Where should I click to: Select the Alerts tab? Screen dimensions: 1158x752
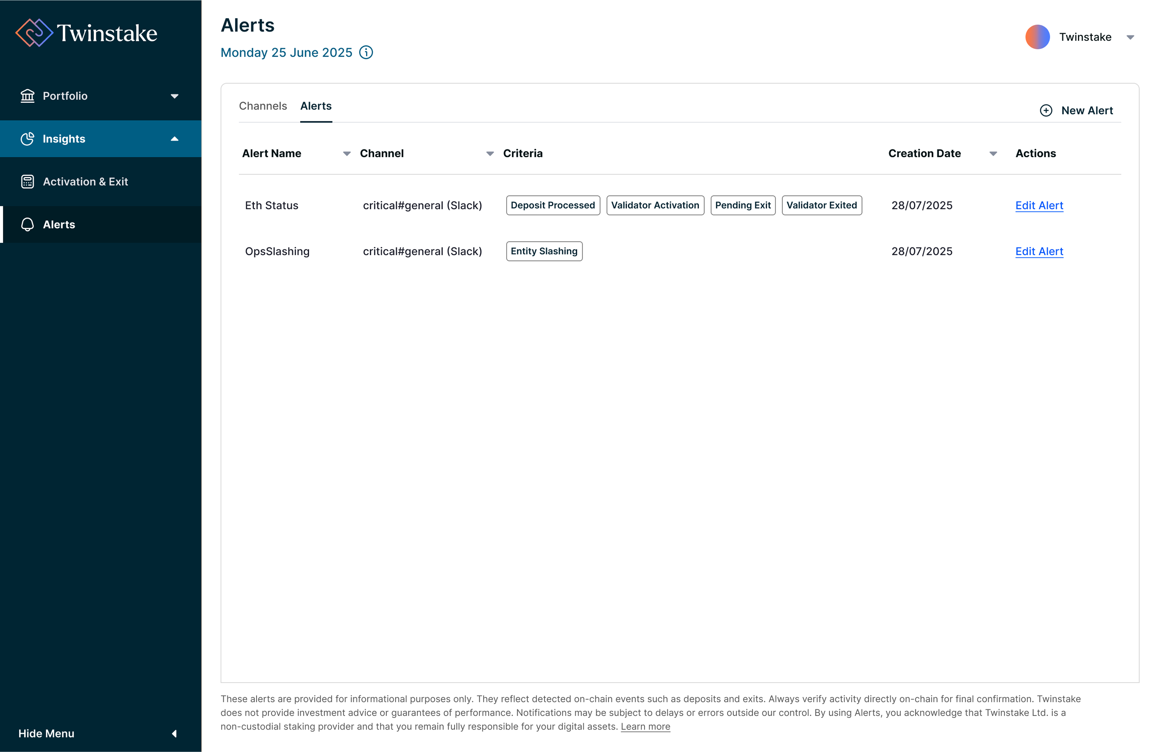[x=316, y=106]
